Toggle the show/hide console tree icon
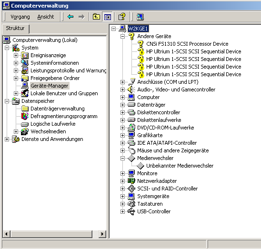 [x=107, y=17]
